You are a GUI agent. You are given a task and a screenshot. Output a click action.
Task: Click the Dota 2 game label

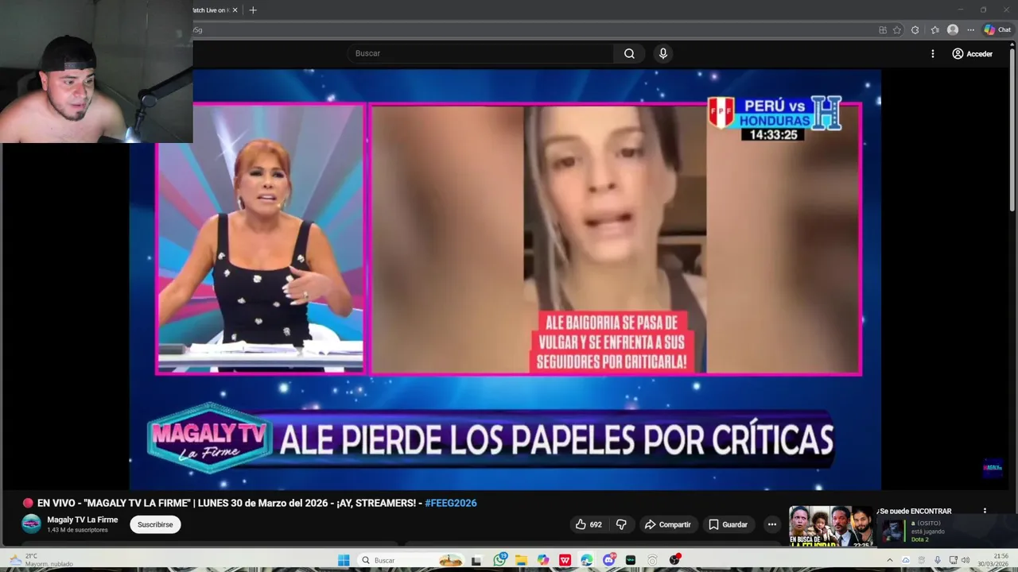(919, 539)
